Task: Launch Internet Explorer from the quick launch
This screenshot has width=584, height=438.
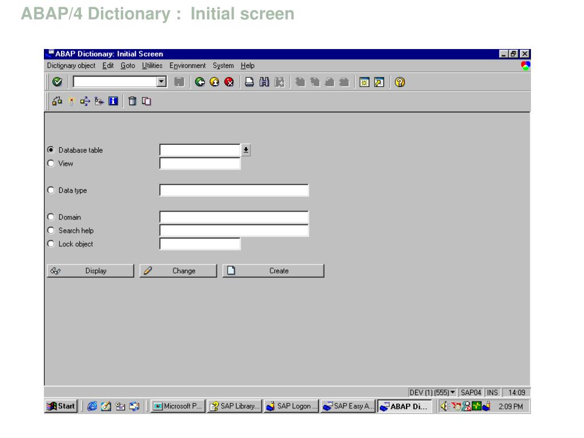Action: click(92, 406)
